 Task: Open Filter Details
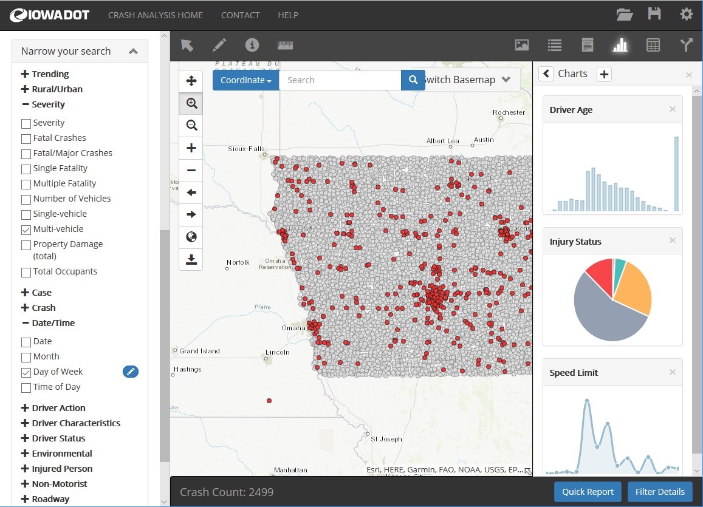click(x=659, y=492)
